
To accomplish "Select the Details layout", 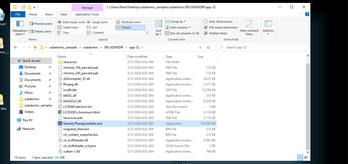I will 130,27.
